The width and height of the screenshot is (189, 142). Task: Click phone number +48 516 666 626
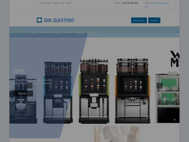130,3
